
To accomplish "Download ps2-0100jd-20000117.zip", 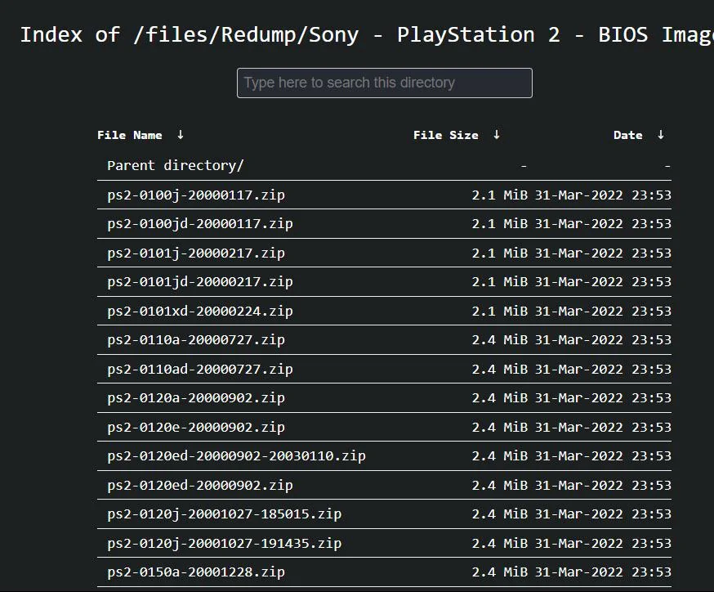I will pos(199,223).
